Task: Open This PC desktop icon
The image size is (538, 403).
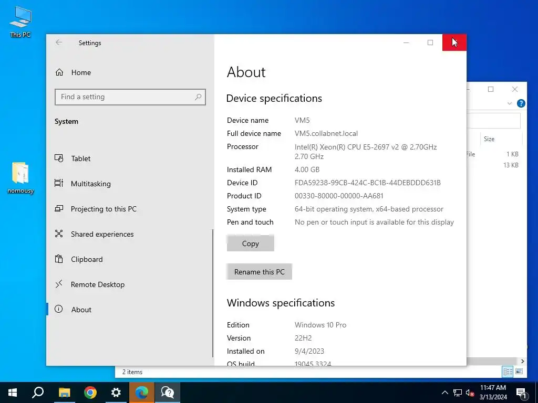Action: click(20, 22)
